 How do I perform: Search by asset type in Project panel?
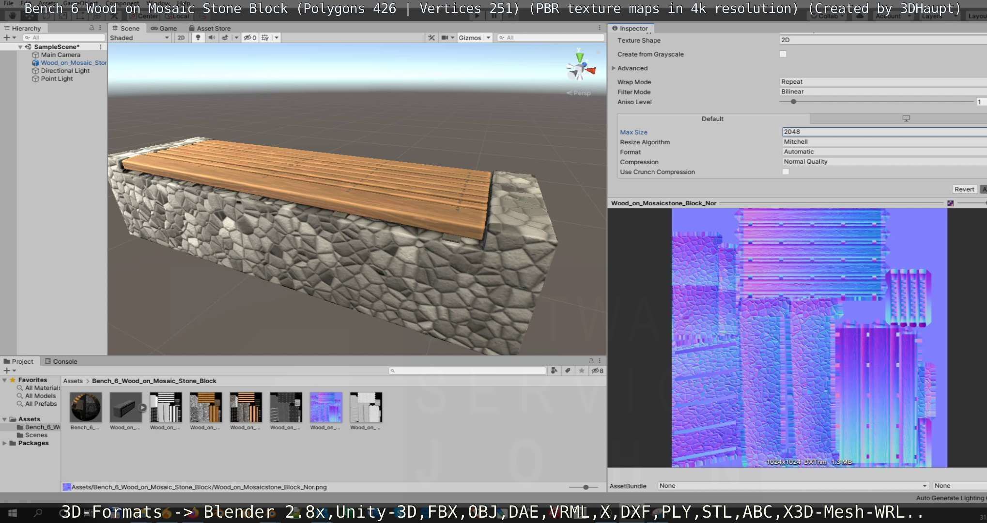point(554,370)
